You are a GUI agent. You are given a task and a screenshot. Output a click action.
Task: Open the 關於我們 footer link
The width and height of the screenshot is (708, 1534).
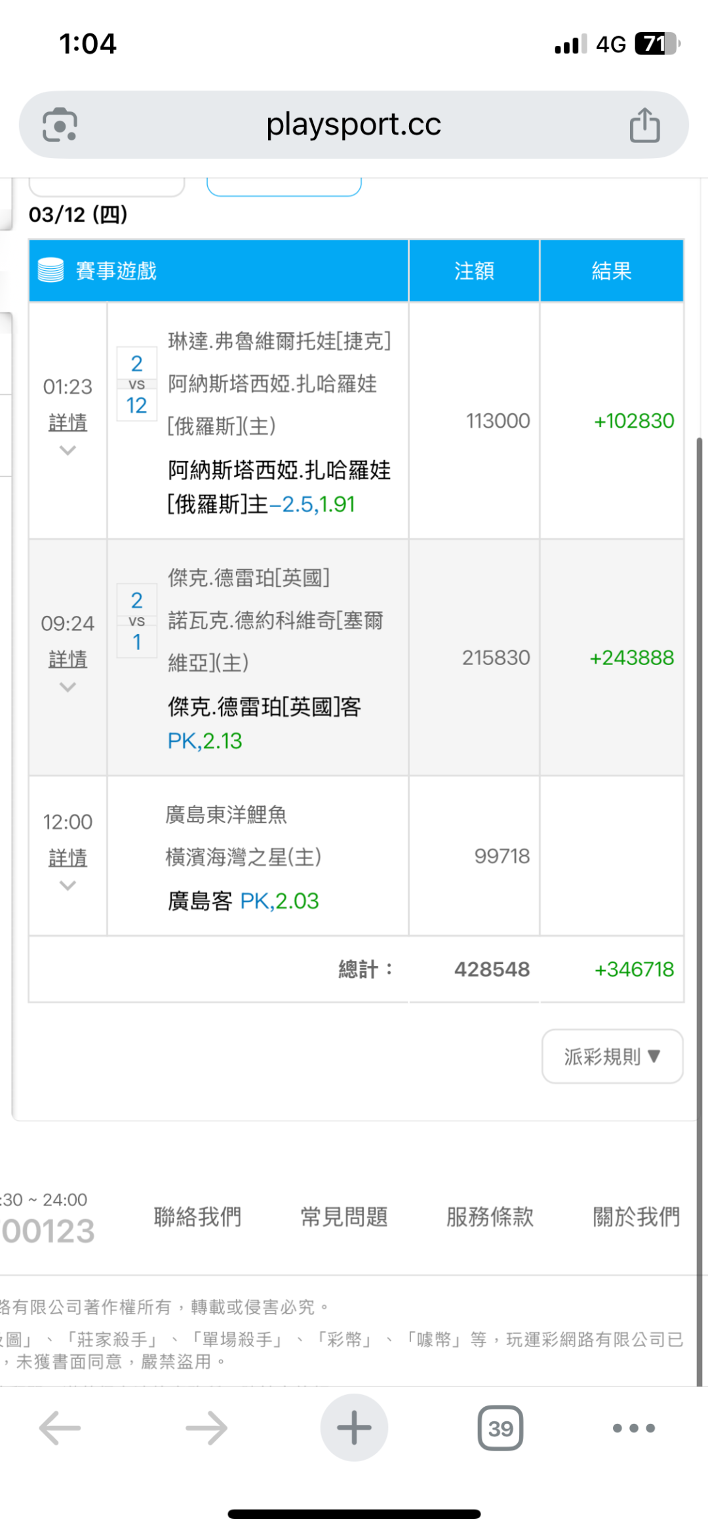(636, 1217)
